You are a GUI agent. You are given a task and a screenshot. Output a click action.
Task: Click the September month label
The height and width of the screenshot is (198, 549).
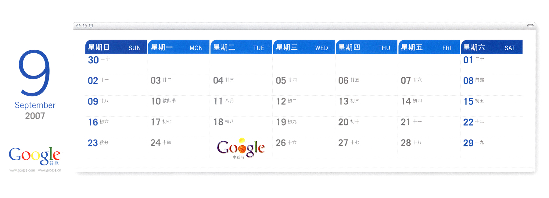click(35, 105)
